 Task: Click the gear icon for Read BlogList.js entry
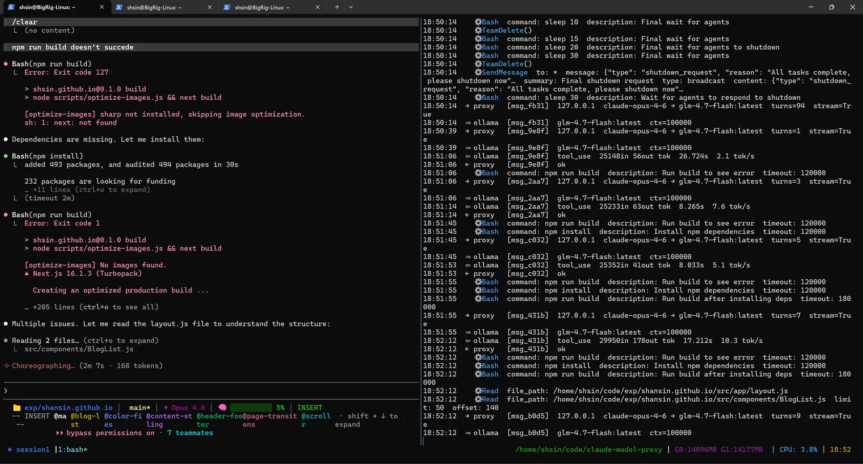click(478, 399)
